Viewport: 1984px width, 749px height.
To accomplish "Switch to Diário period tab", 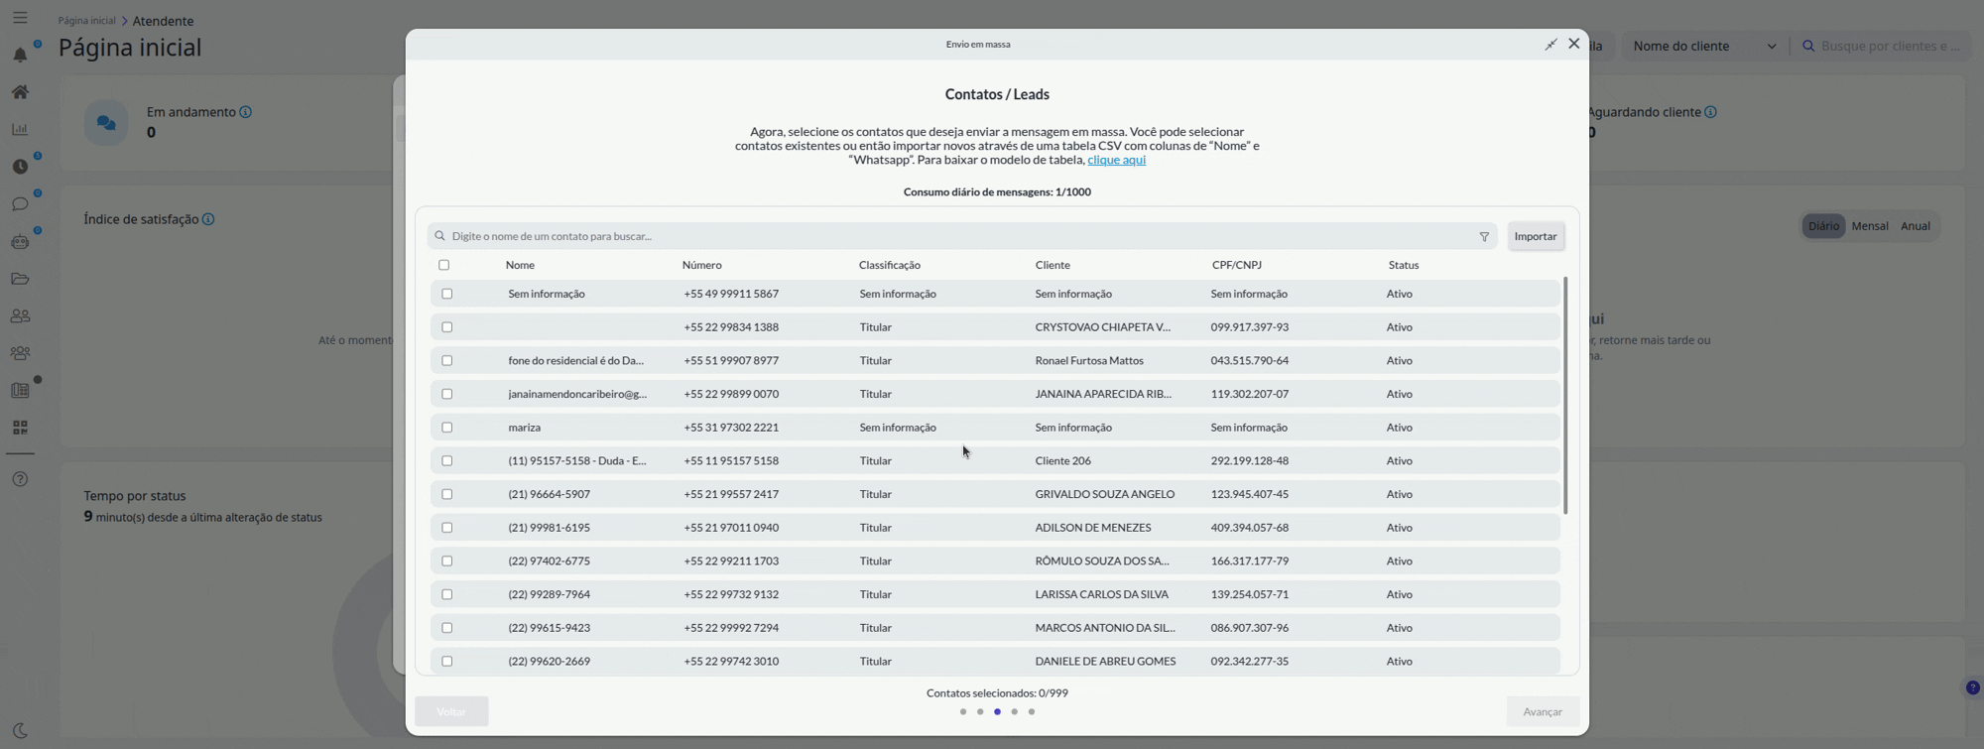I will [1823, 226].
